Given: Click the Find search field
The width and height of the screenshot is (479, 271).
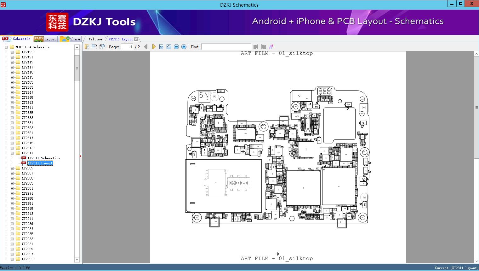Looking at the screenshot, I should pyautogui.click(x=226, y=47).
